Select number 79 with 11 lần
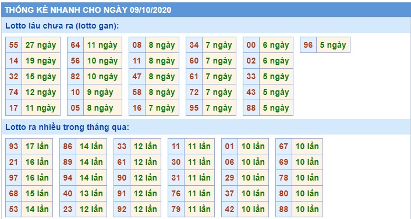411x219 pixels. [x=176, y=209]
